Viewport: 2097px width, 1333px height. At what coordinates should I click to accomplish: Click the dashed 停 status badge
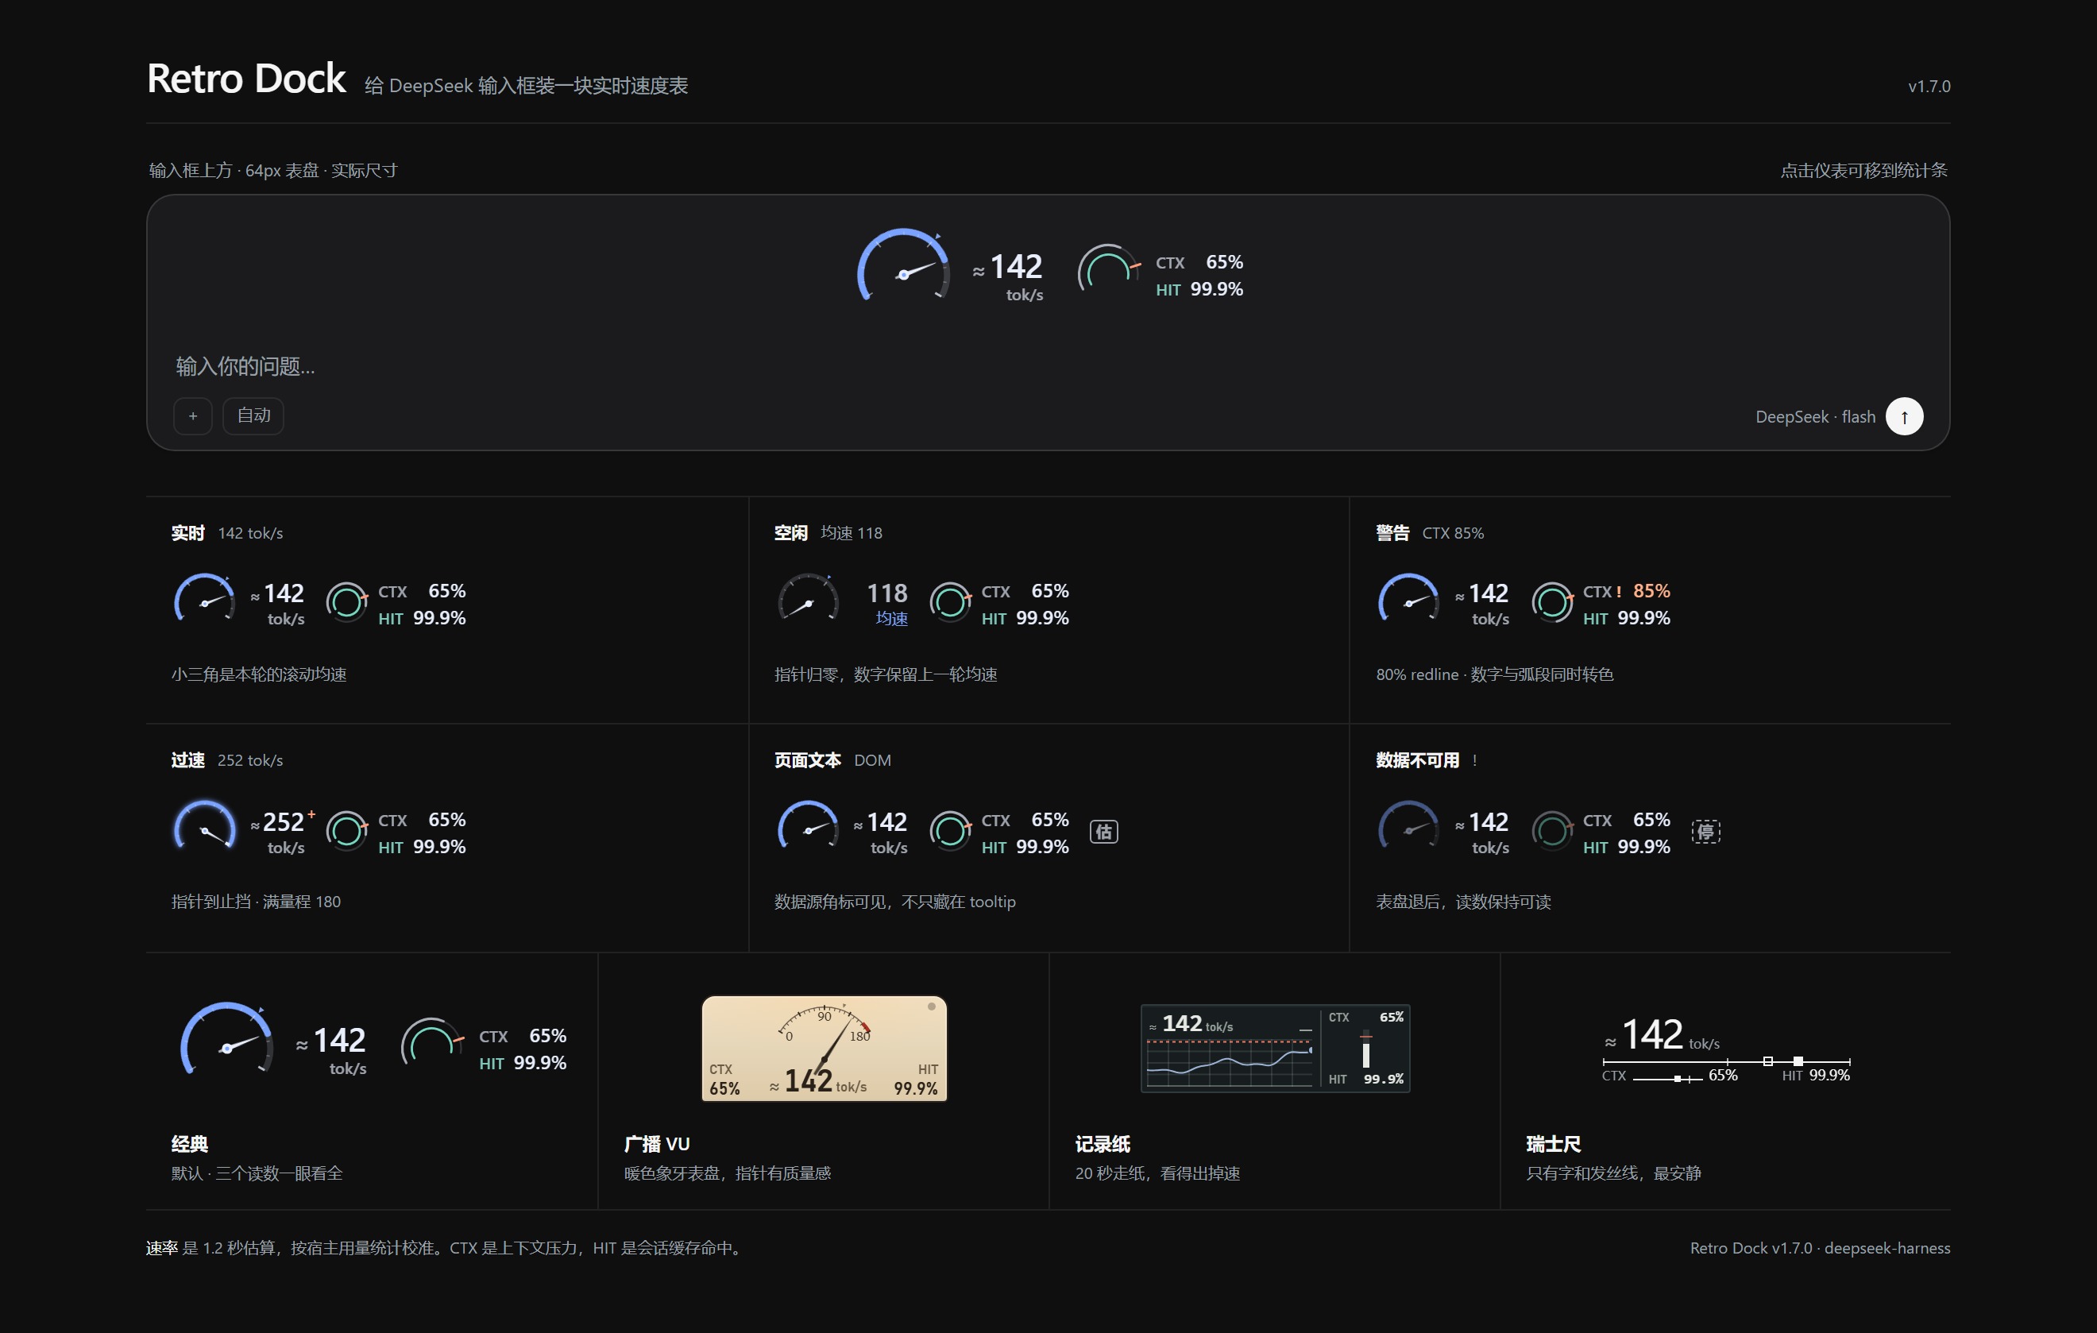(x=1705, y=832)
